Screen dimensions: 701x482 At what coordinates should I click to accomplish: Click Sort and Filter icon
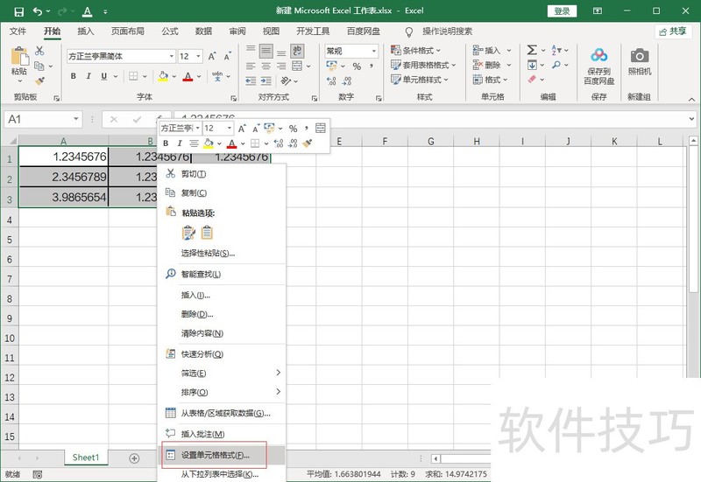[x=556, y=50]
